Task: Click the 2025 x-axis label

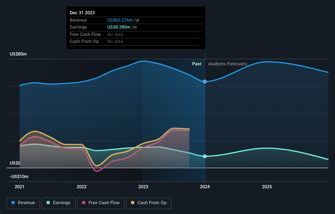Action: (267, 187)
